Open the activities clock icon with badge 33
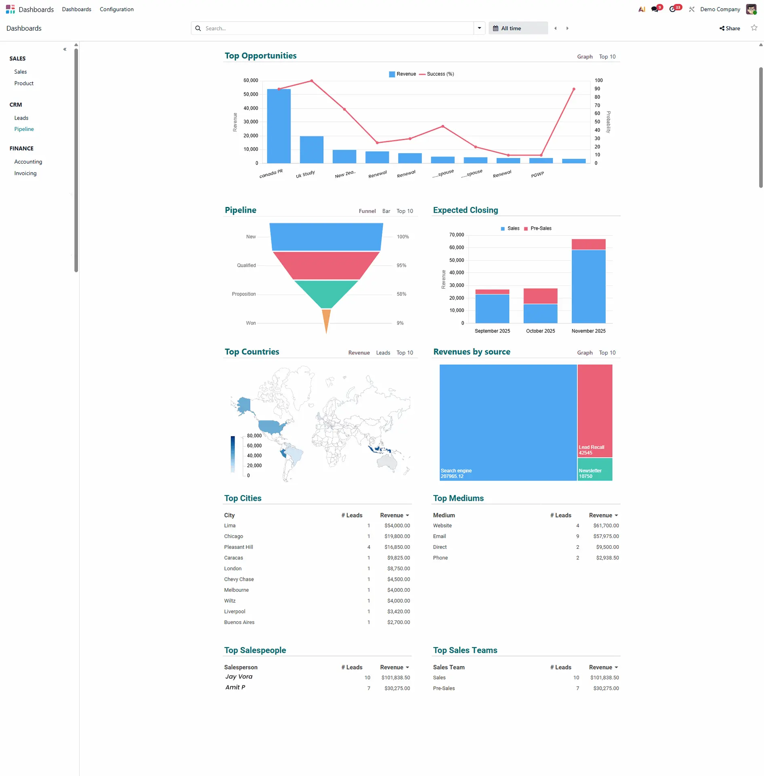764x776 pixels. [x=672, y=9]
